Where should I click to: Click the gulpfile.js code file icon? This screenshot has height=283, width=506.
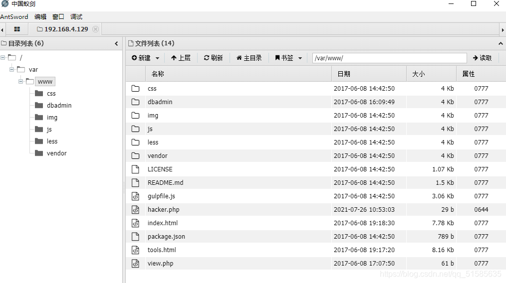coord(136,196)
